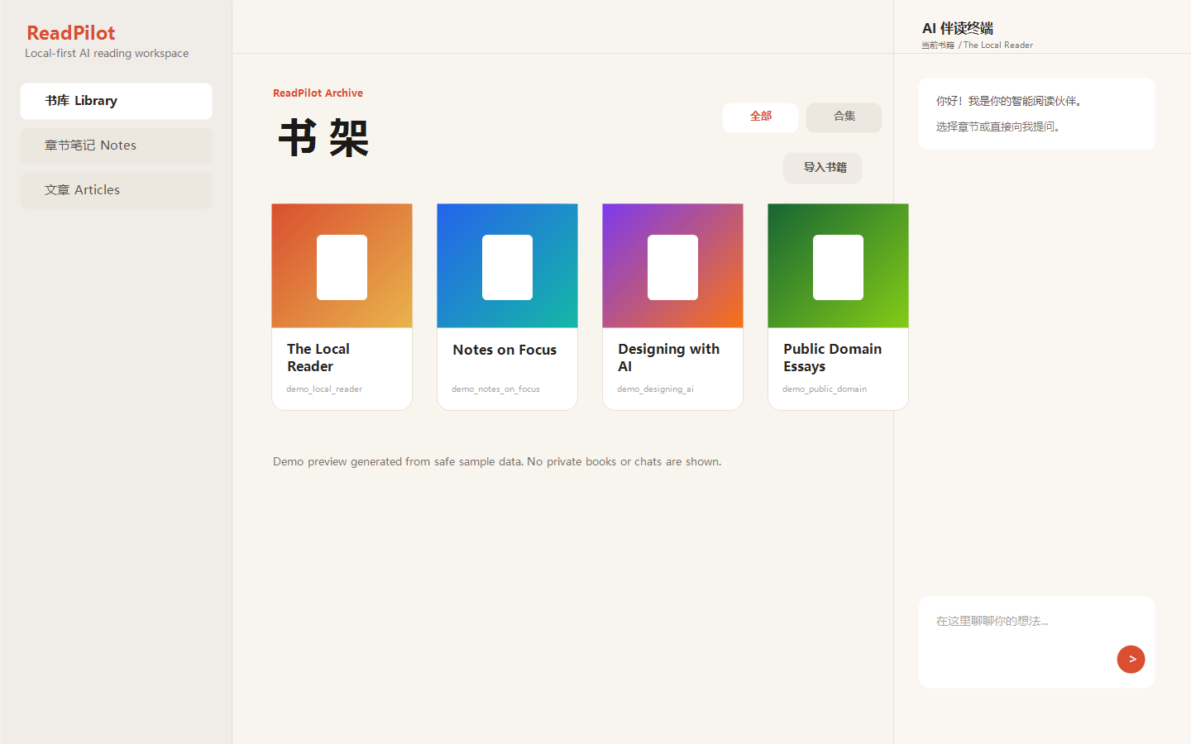Open the 章节笔记 Notes section
This screenshot has width=1191, height=744.
116,145
